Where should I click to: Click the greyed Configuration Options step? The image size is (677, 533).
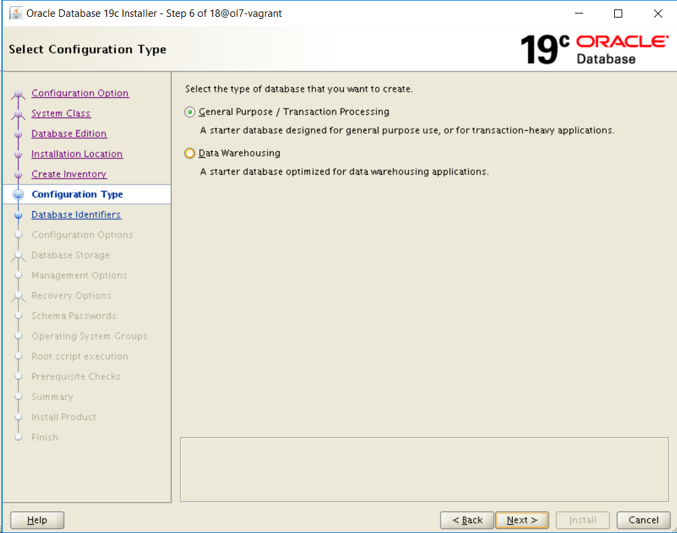(x=82, y=235)
